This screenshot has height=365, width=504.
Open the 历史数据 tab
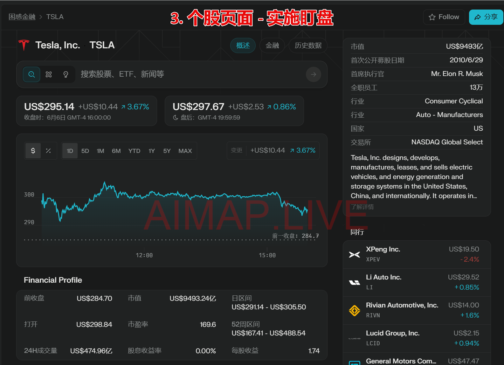pyautogui.click(x=308, y=45)
